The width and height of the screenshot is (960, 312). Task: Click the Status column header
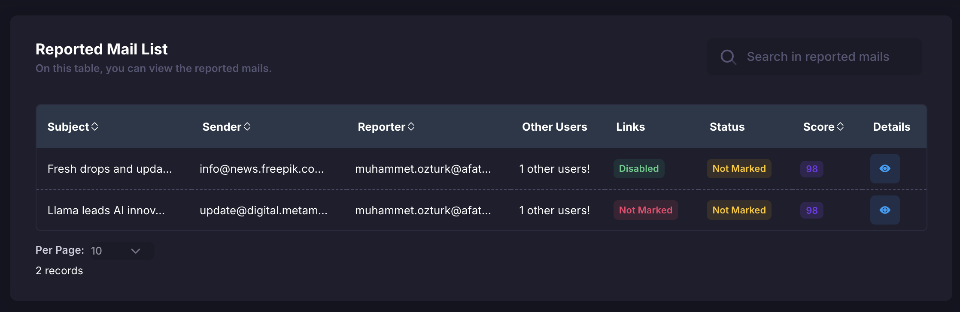(727, 127)
